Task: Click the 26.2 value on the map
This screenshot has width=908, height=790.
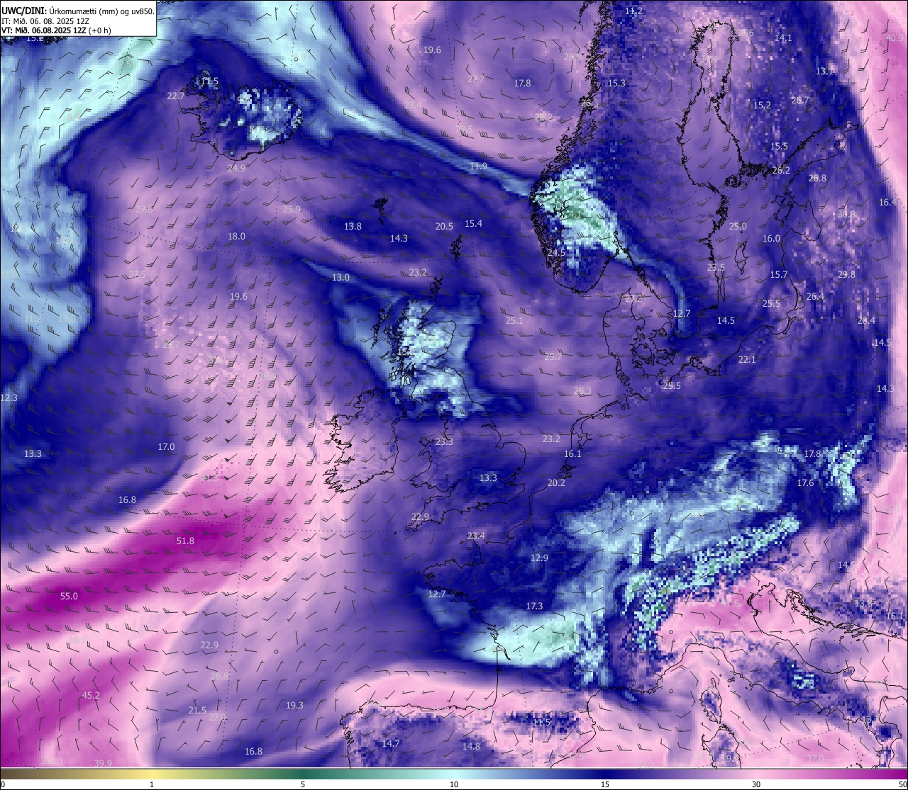Action: click(781, 170)
